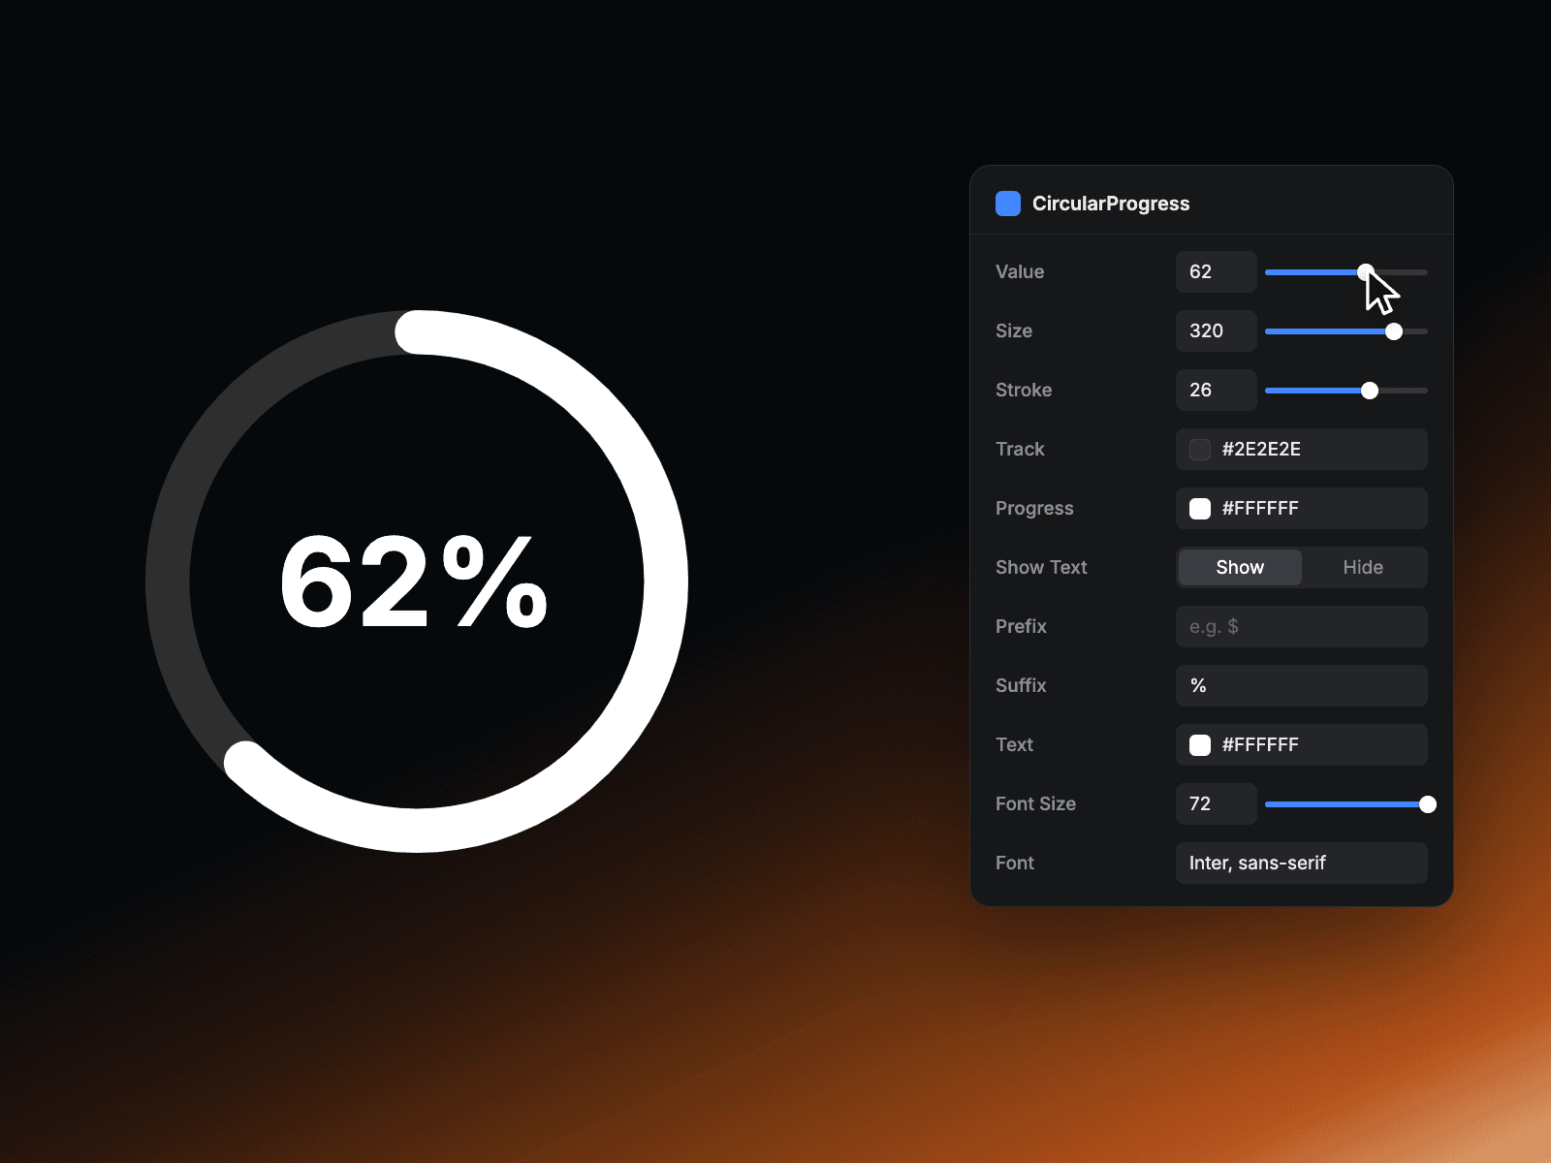Click the Font property label
The image size is (1551, 1163).
pyautogui.click(x=1015, y=864)
